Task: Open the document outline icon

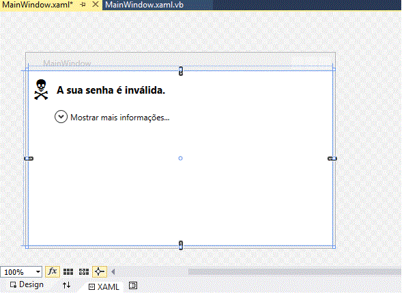Action: pos(133,286)
